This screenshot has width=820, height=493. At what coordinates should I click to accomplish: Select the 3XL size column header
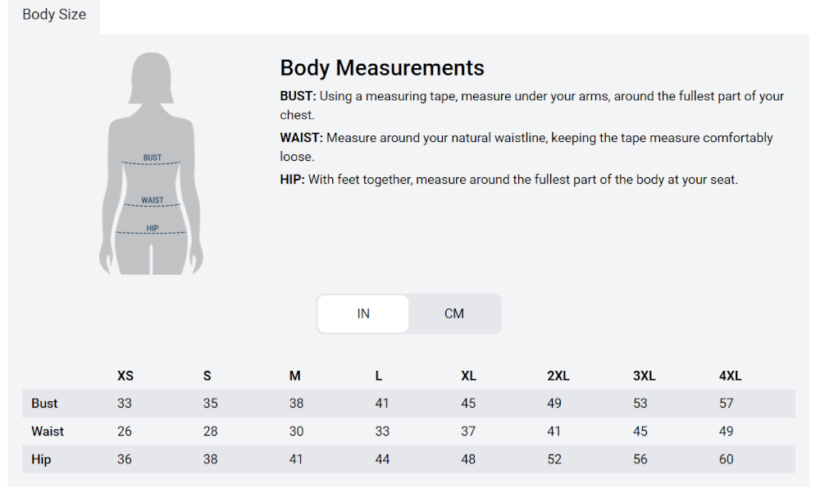645,376
